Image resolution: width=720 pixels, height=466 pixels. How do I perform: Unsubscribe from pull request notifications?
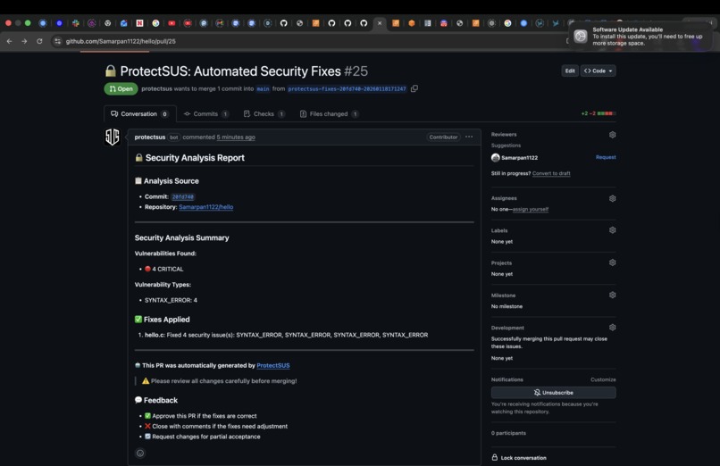(553, 393)
